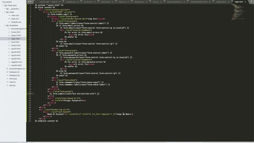Collapse the Flask_Quiz root folder arrow
254x143 pixels.
click(3, 5)
